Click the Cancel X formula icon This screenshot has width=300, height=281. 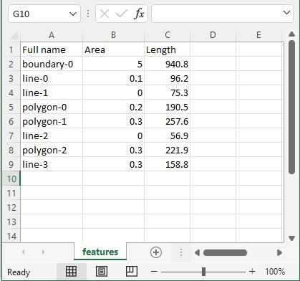105,14
